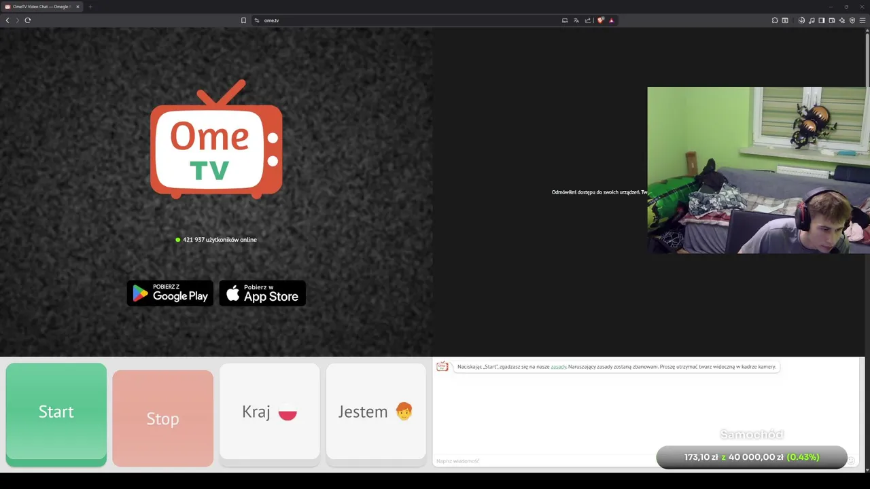Open the Leo AI sparkle icon
870x489 pixels.
[x=842, y=20]
